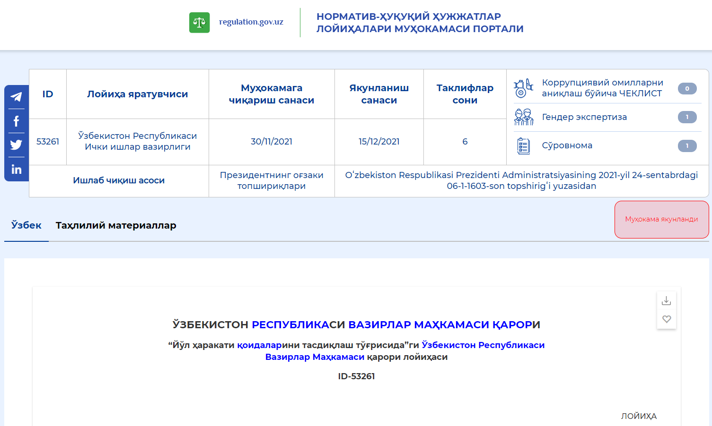Share on LinkedIn icon

coord(16,169)
